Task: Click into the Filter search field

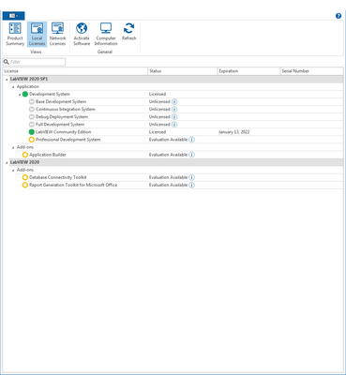Action: click(34, 62)
